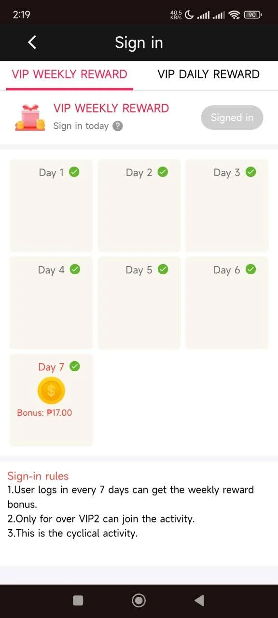This screenshot has height=618, width=278.
Task: Tap the Day 5 green checkmark
Action: (163, 269)
